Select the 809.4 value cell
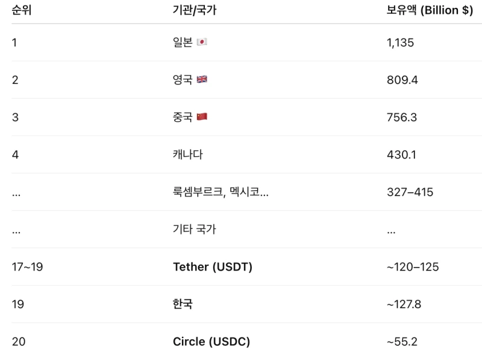This screenshot has height=358, width=482. pos(402,80)
